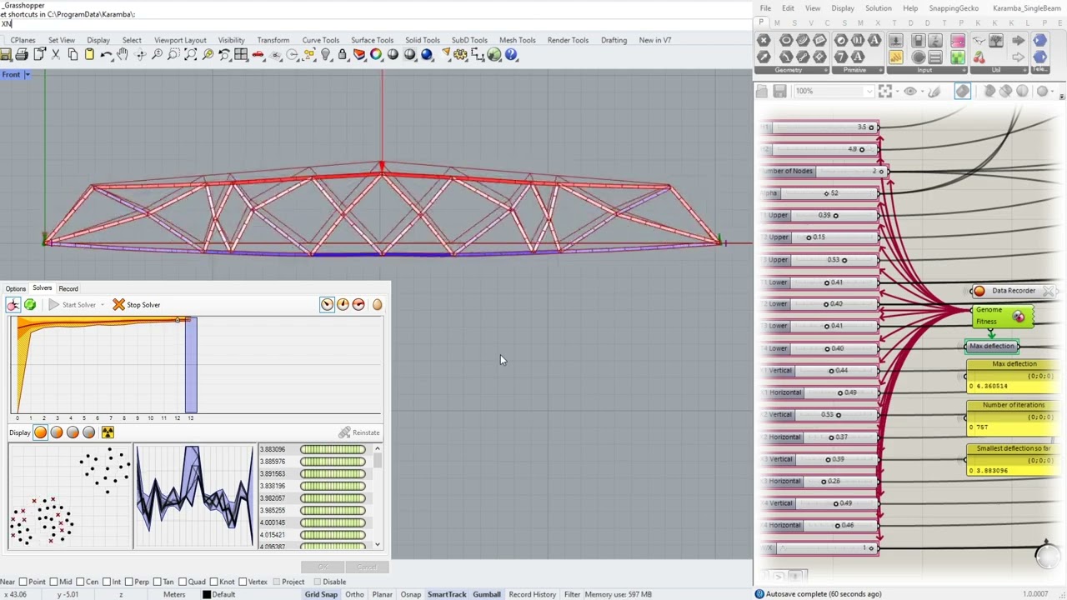Open the Grasshopper zoom percentage dropdown
The width and height of the screenshot is (1067, 600).
869,92
